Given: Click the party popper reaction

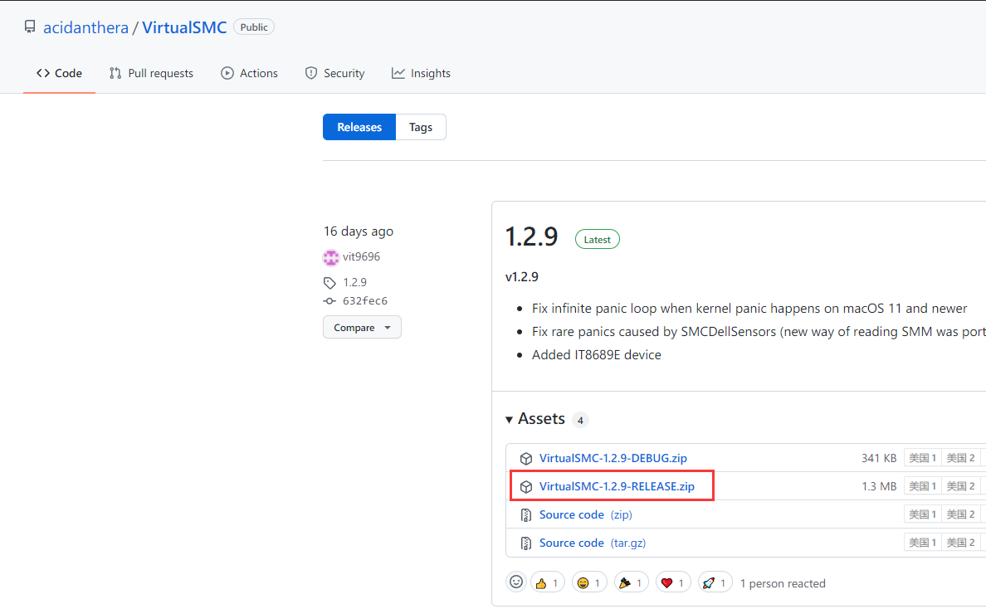Looking at the screenshot, I should pyautogui.click(x=631, y=582).
